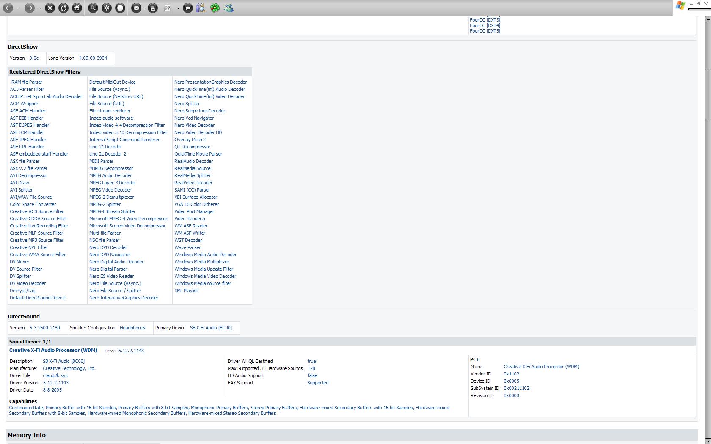Go to the Home page
This screenshot has height=444, width=711.
point(77,8)
